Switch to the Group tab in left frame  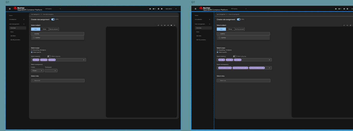point(44,29)
